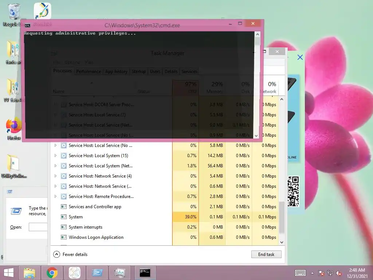
Task: Close the blue-X ad panel
Action: (x=300, y=57)
